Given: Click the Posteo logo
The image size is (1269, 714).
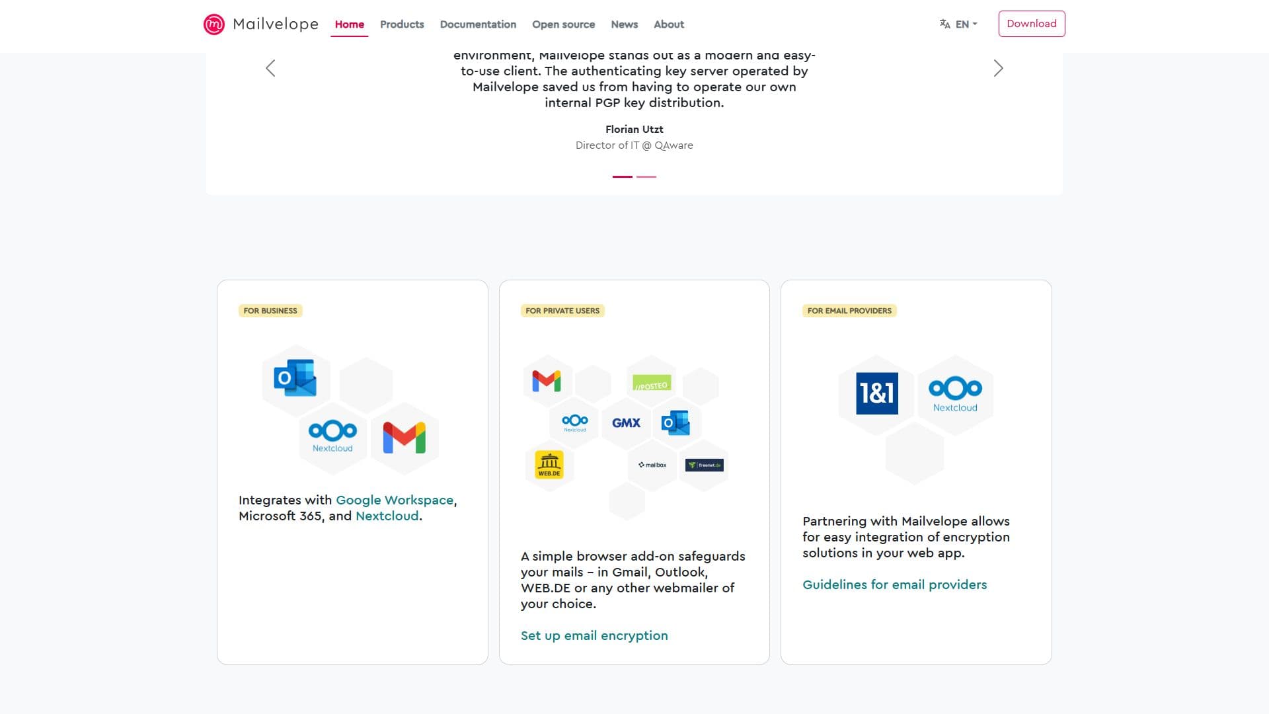Looking at the screenshot, I should coord(652,383).
